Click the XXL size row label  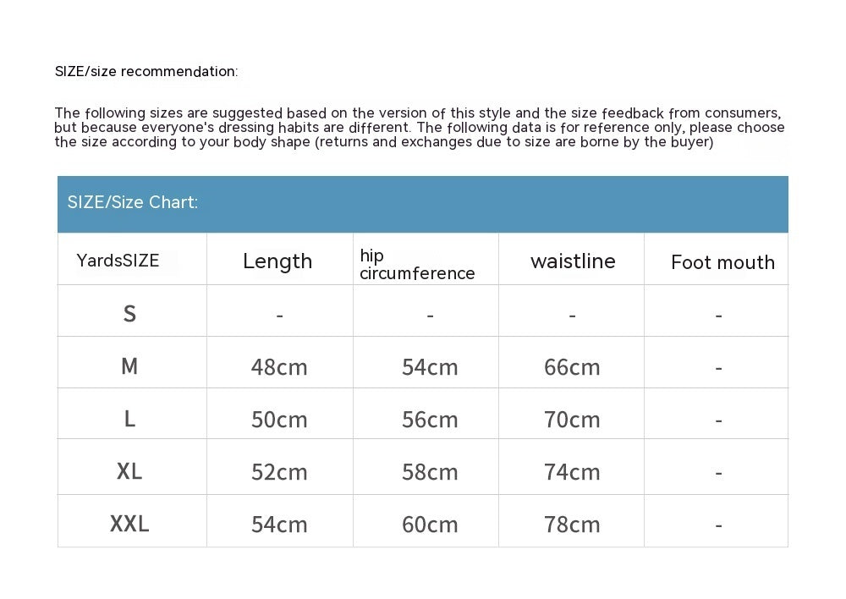point(129,524)
